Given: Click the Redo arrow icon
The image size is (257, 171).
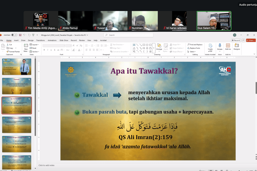Looking at the screenshot, I should tap(29, 35).
